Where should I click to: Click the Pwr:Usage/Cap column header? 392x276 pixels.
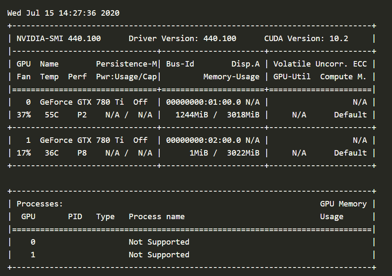click(127, 77)
